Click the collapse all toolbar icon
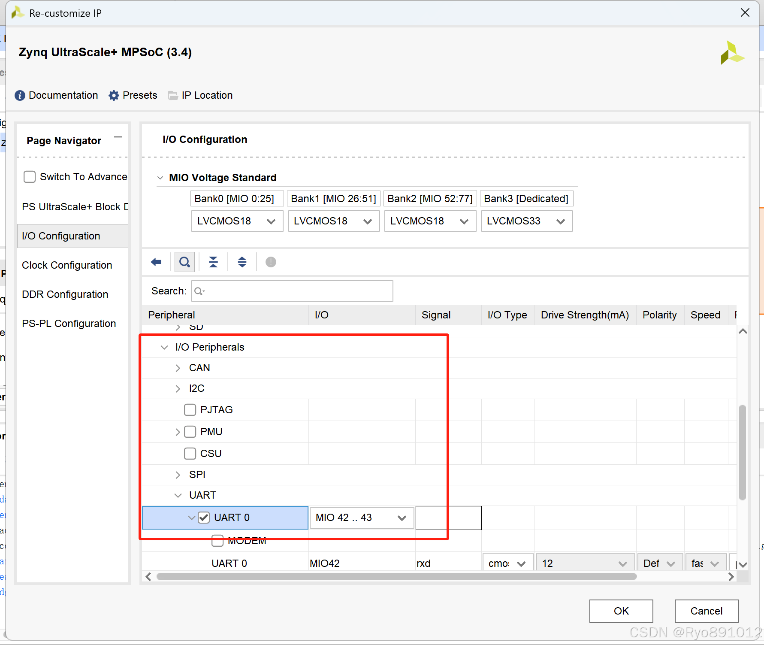This screenshot has height=645, width=764. point(213,262)
